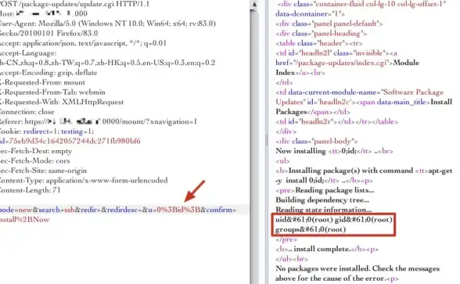Click the request pane vertical scrollbar thumb
Viewport: 460px width, 284px height.
[254, 147]
